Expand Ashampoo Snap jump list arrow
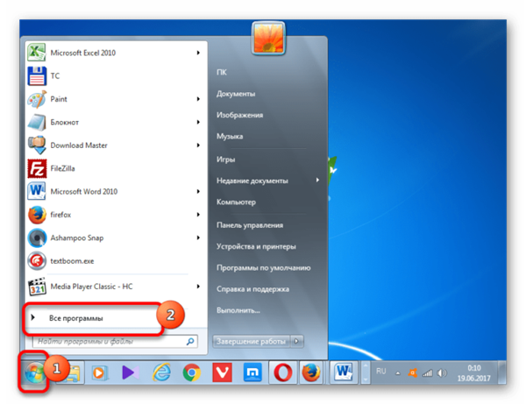This screenshot has height=404, width=526. click(198, 237)
